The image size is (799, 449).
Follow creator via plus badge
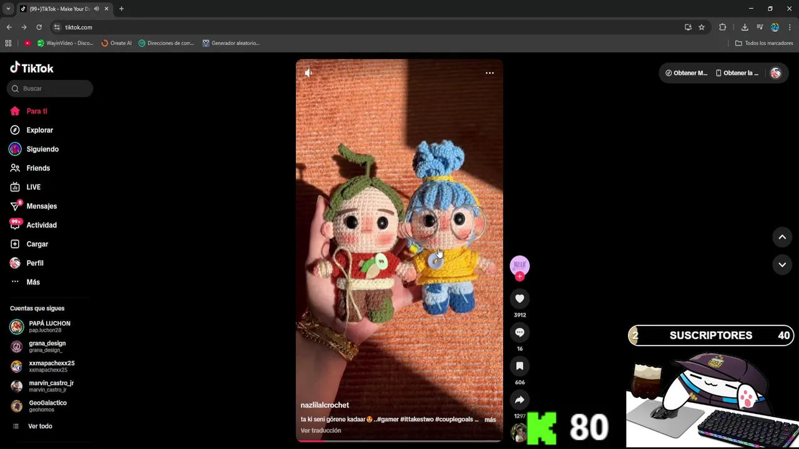pos(519,276)
